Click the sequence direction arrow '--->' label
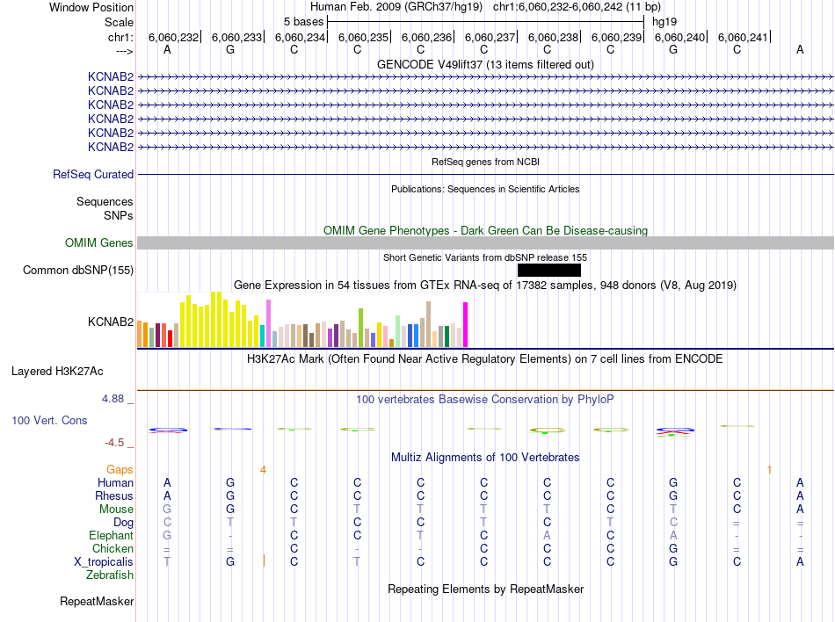835x622 pixels. [124, 51]
